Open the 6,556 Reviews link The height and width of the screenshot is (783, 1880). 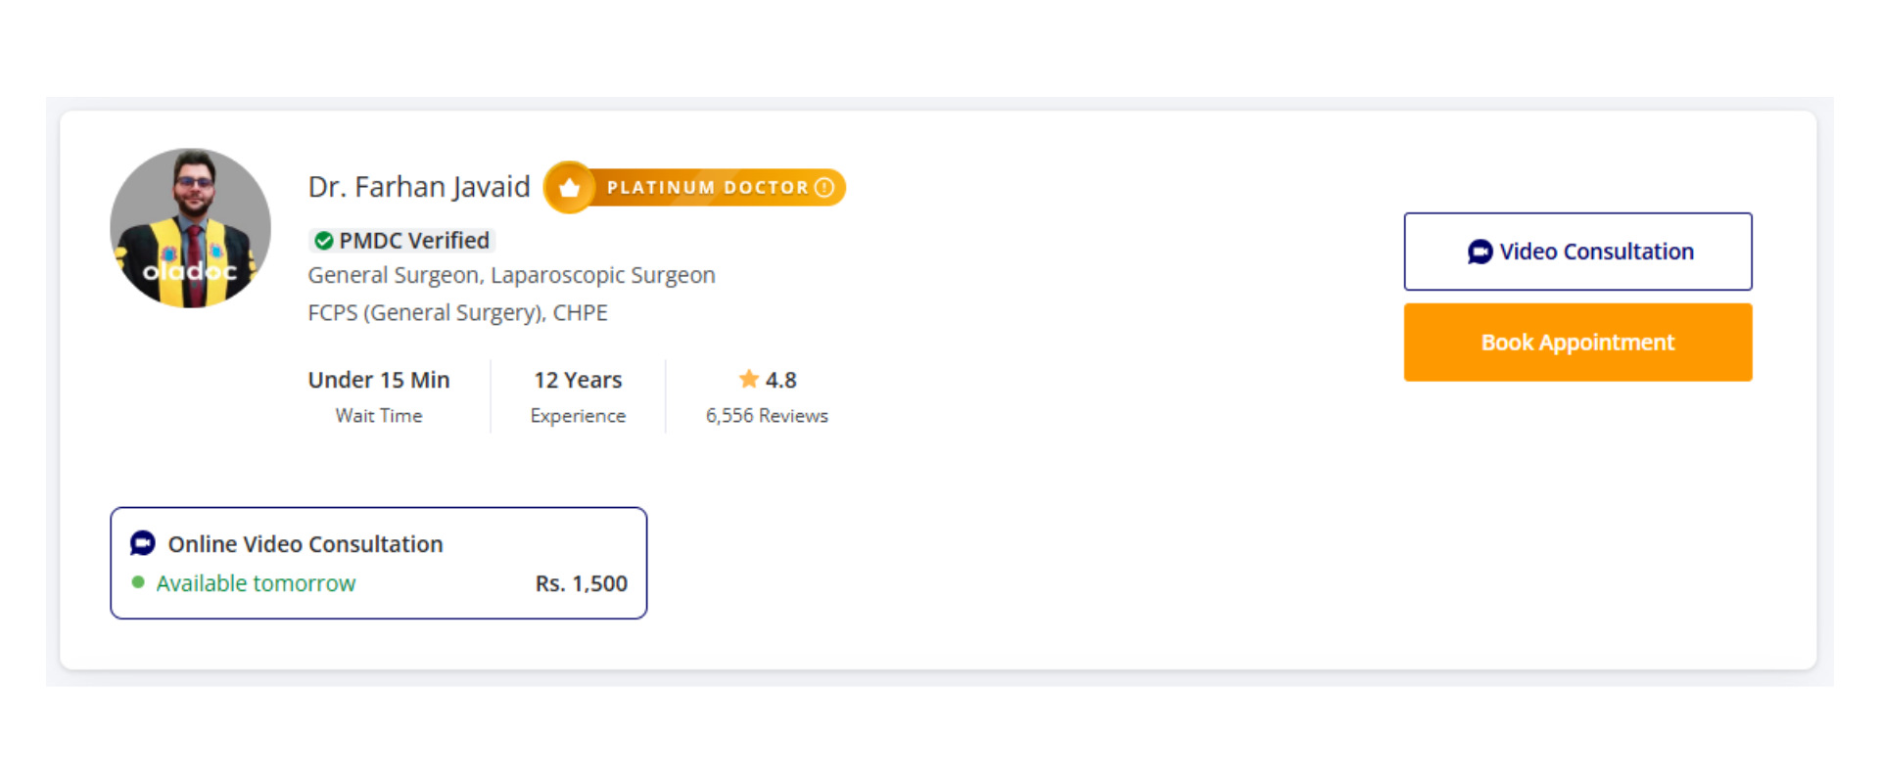767,416
